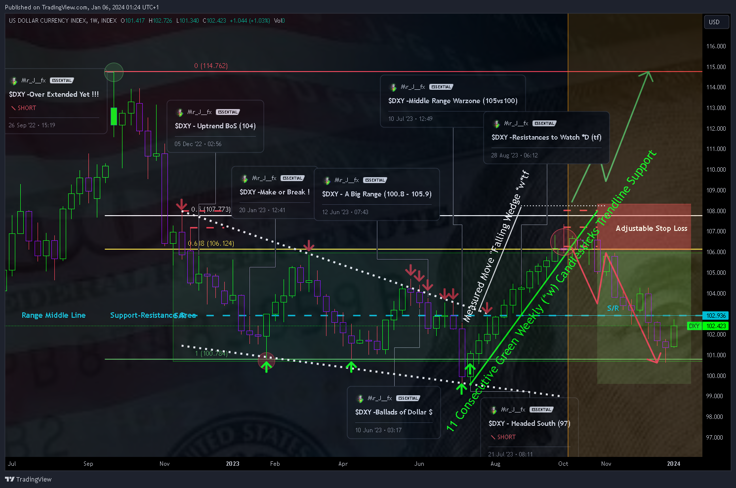Image resolution: width=736 pixels, height=488 pixels.
Task: Click the 116.000 price axis value
Action: pos(716,46)
